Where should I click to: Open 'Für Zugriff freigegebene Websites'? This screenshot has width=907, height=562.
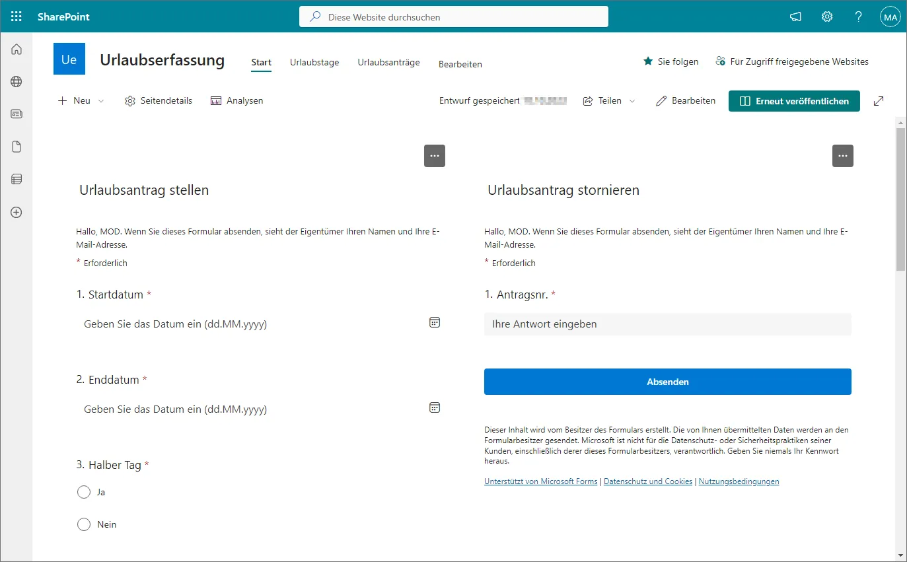pos(791,61)
